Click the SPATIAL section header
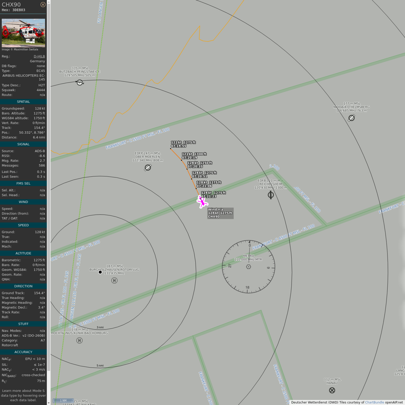 coord(23,102)
